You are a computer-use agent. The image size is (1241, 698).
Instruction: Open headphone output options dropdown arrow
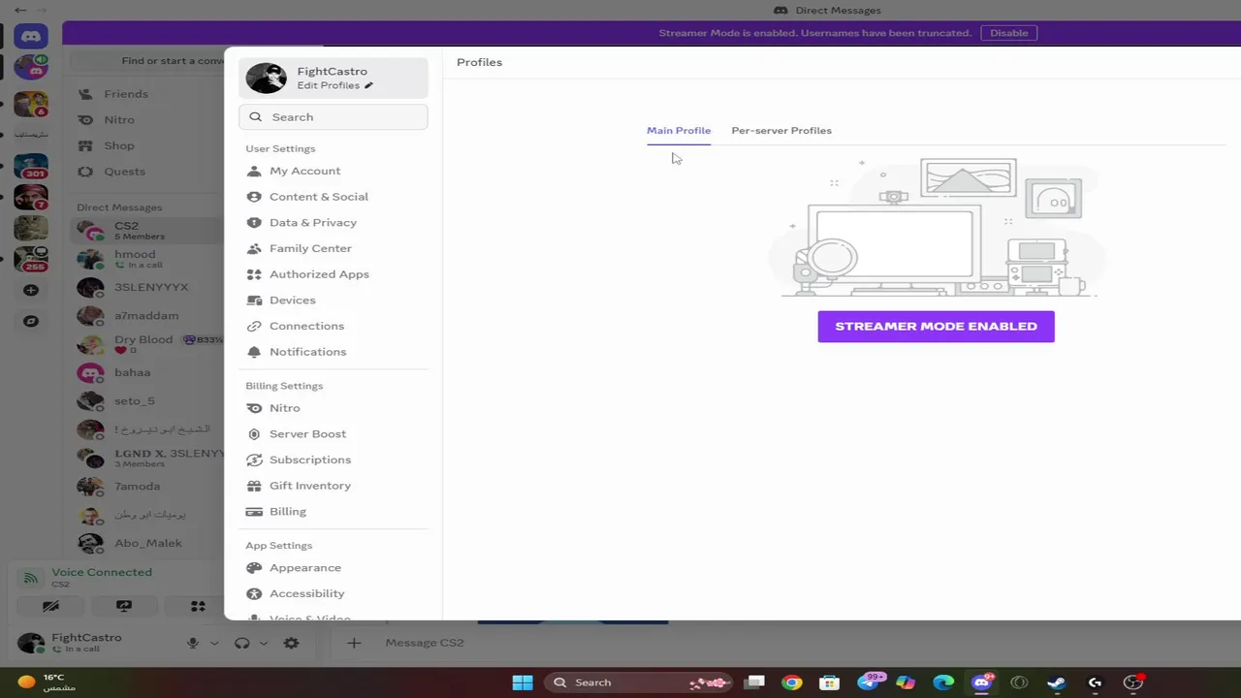pyautogui.click(x=263, y=643)
